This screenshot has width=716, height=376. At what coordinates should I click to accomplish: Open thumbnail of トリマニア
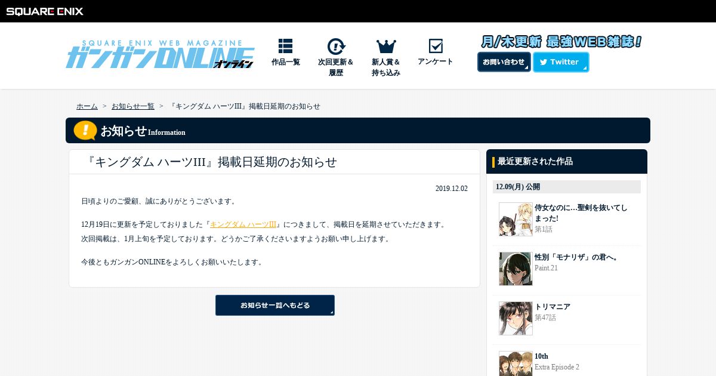coord(516,318)
